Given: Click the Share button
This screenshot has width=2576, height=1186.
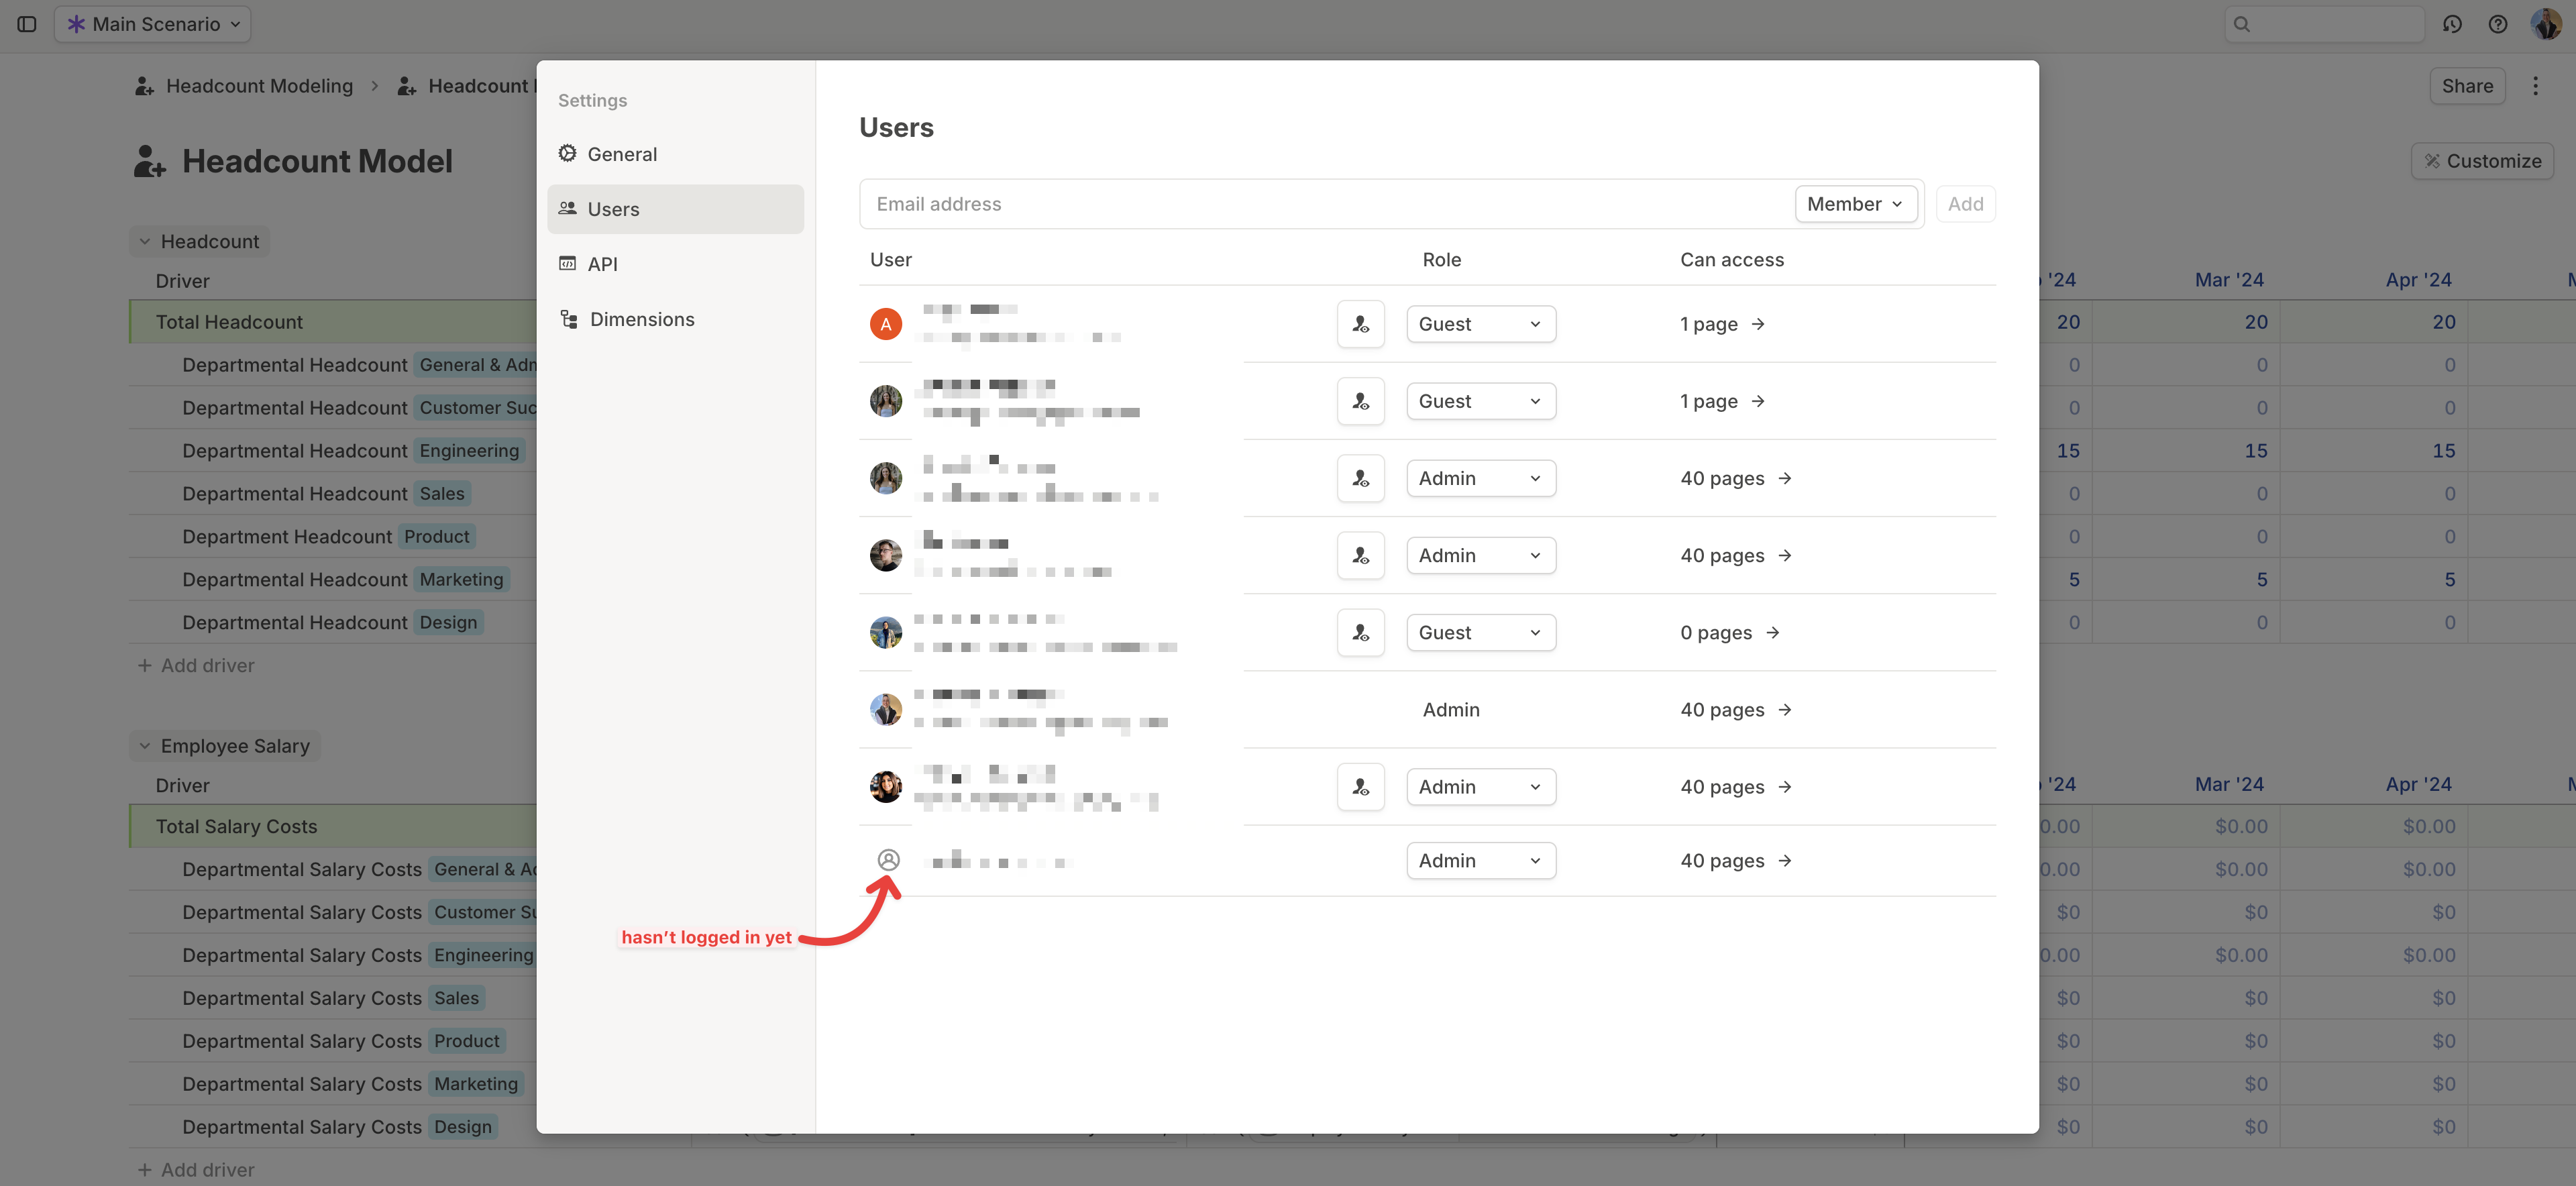Looking at the screenshot, I should tap(2466, 86).
